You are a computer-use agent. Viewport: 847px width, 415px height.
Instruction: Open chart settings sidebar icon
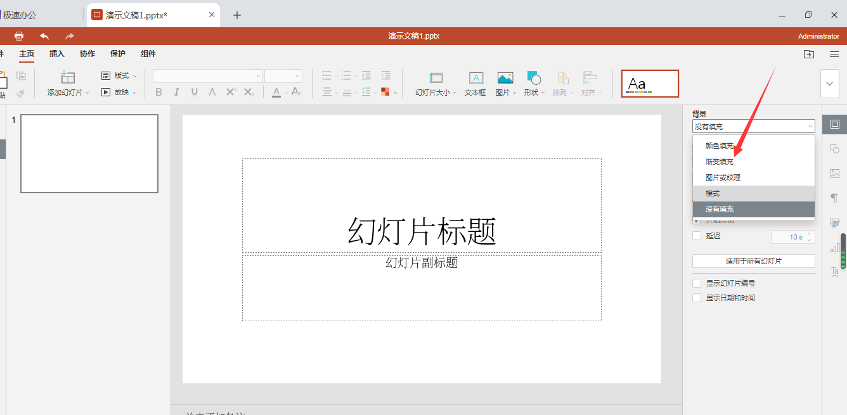[x=834, y=248]
